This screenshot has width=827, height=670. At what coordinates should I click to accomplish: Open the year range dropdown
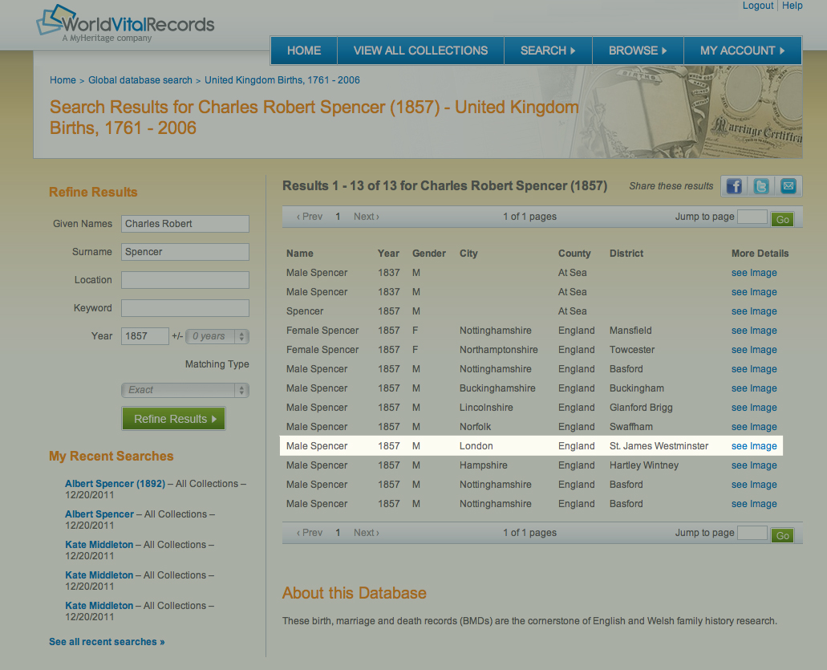point(217,336)
